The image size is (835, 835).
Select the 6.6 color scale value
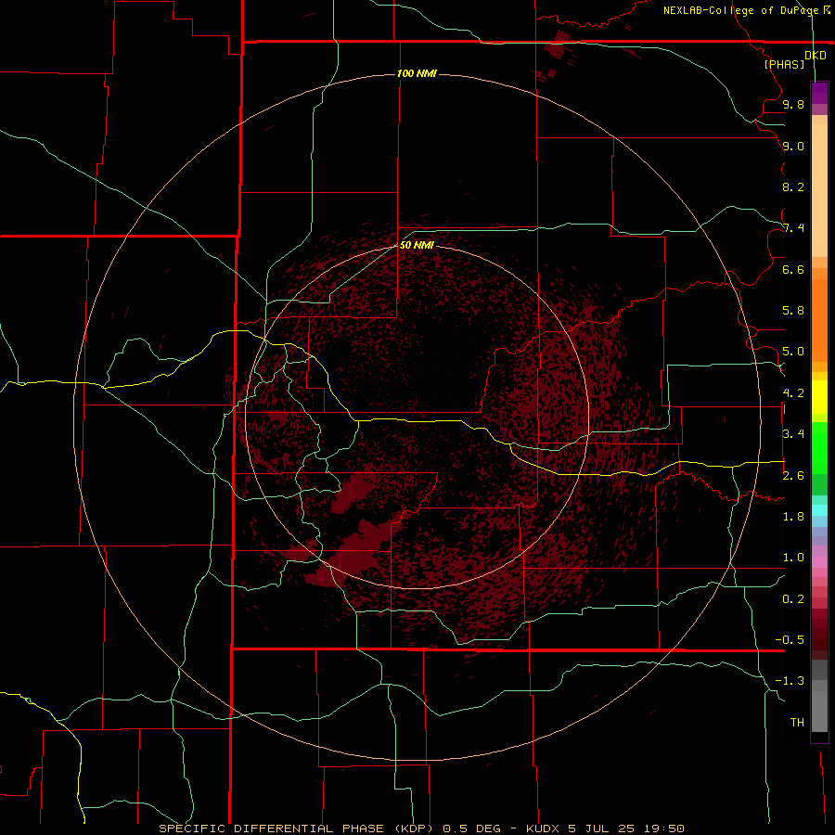[793, 269]
